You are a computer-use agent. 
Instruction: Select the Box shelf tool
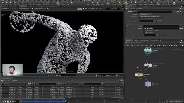[3, 3]
